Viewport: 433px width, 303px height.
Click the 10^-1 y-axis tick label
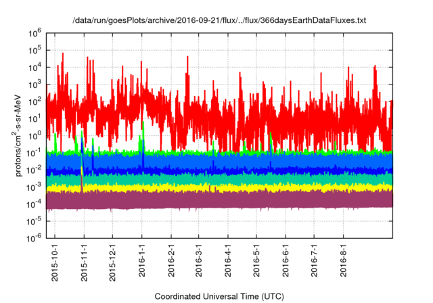coord(35,153)
